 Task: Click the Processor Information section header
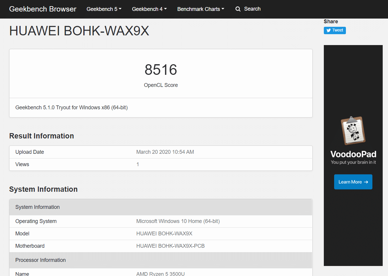click(x=40, y=260)
